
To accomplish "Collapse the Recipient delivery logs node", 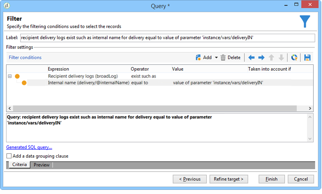I will pyautogui.click(x=9, y=76).
